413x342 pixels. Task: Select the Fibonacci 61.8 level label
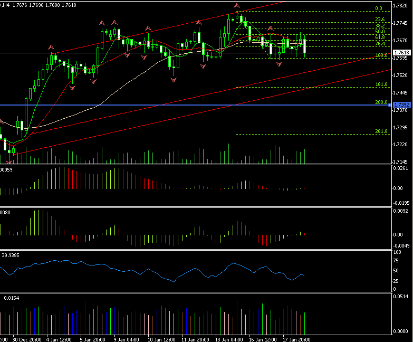[380, 37]
